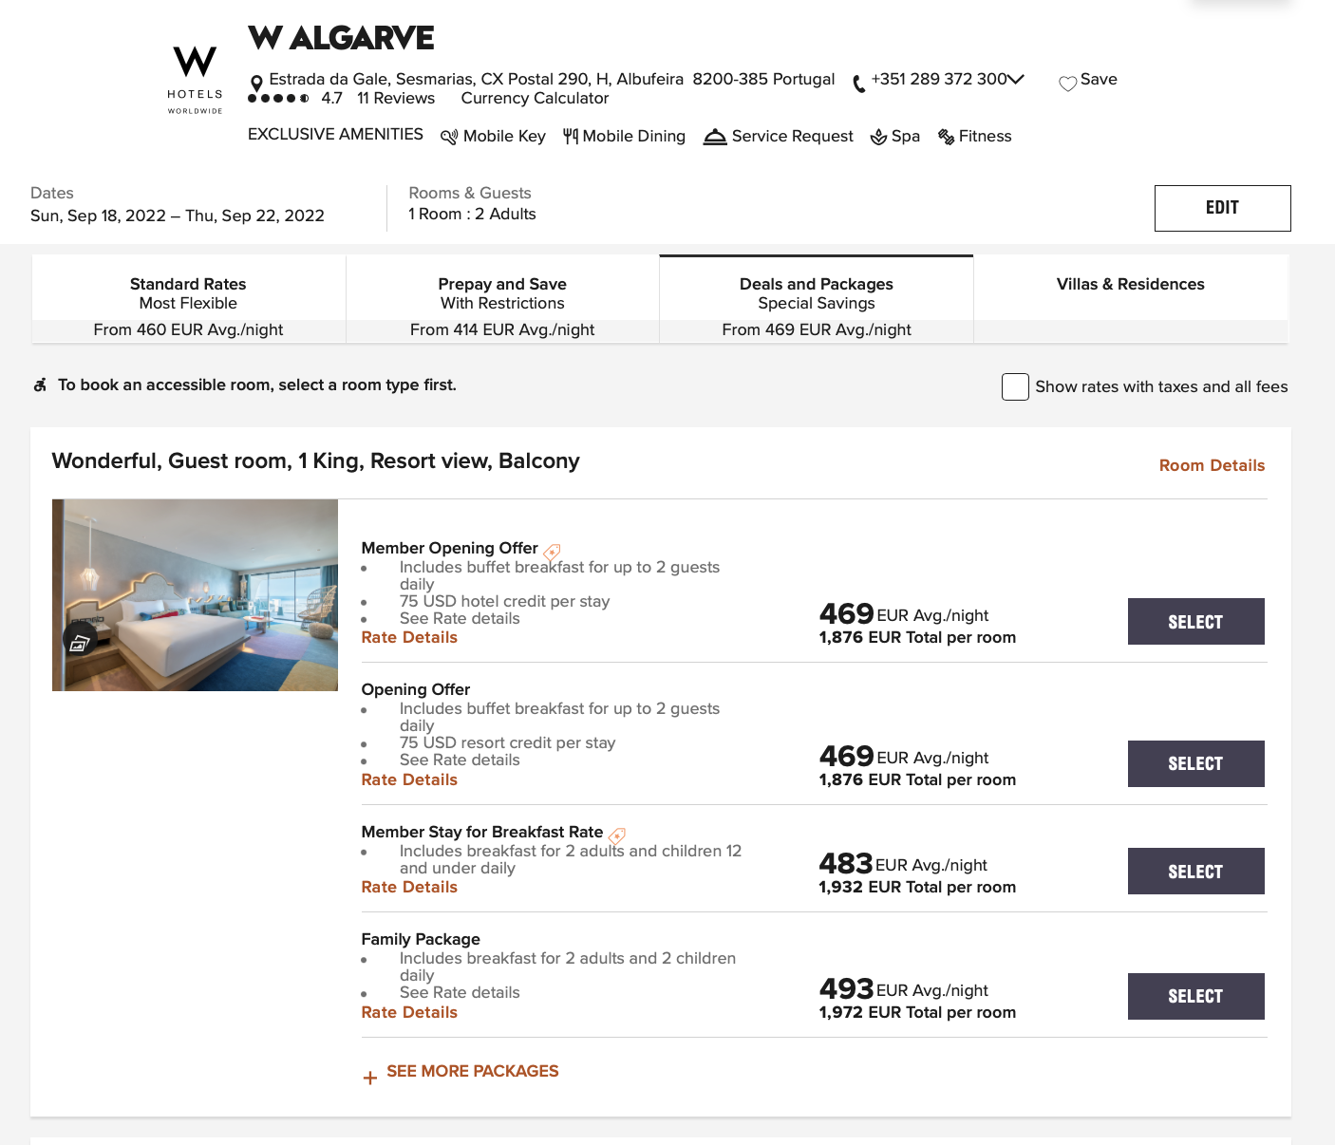
Task: Select the Prepay and Save tab
Action: click(502, 298)
